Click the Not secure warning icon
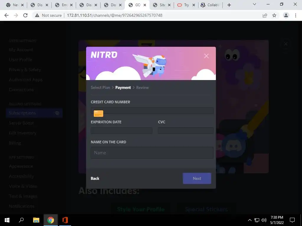This screenshot has height=226, width=302. click(x=37, y=15)
